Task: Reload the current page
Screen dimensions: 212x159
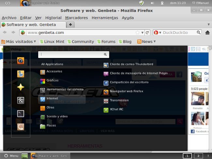Action: click(147, 33)
